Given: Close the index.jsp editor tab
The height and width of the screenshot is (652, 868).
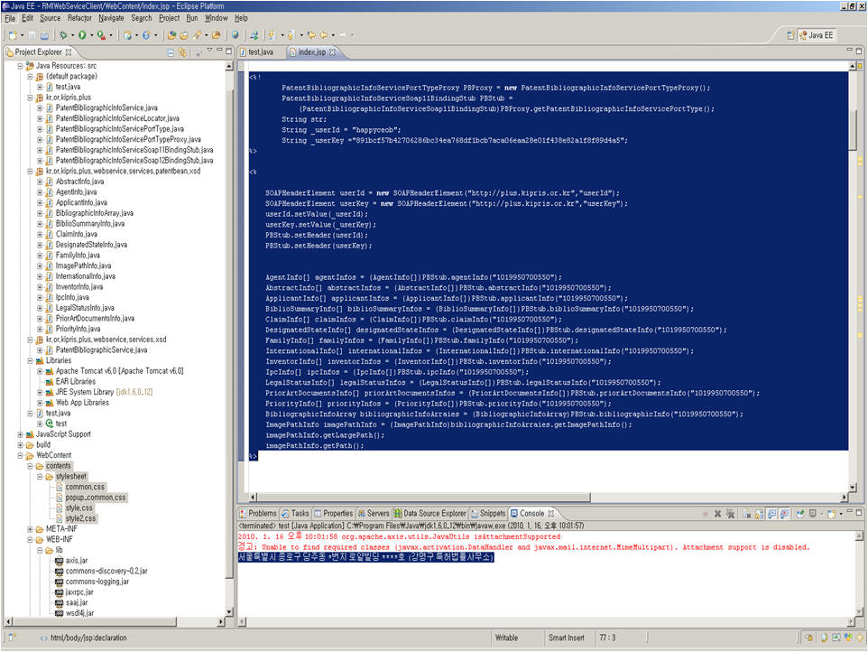Looking at the screenshot, I should [x=332, y=52].
